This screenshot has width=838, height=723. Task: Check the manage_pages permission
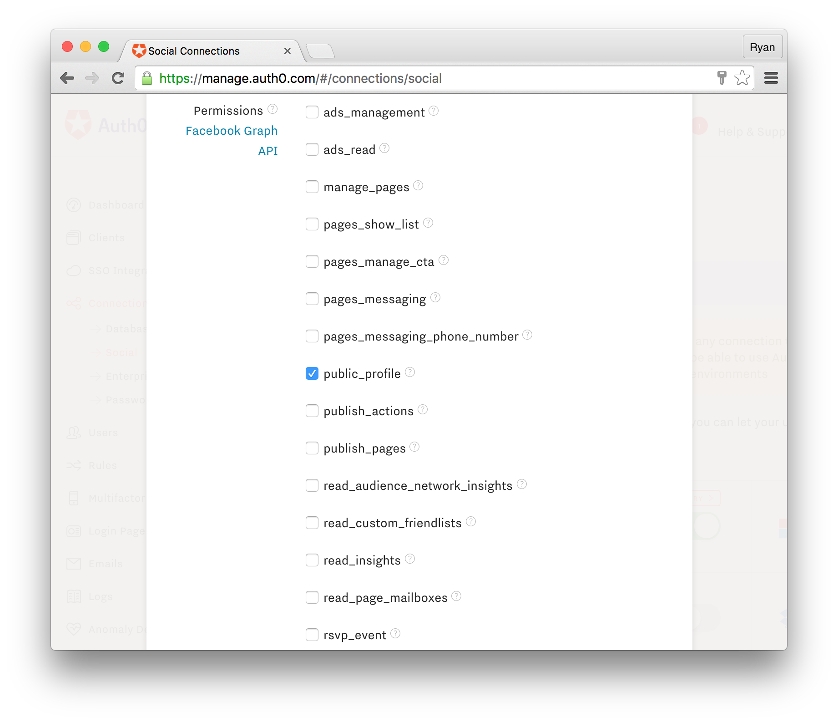(312, 187)
